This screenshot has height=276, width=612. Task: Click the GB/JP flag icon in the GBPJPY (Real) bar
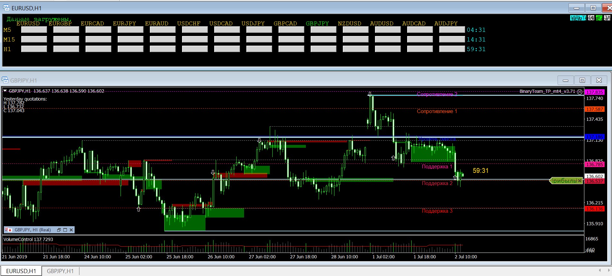pyautogui.click(x=8, y=230)
